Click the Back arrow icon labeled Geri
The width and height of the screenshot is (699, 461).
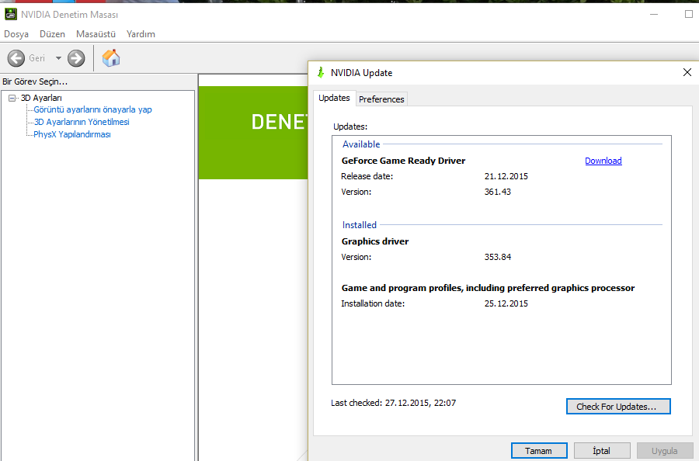coord(16,58)
